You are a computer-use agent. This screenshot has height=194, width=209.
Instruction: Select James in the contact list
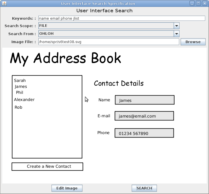click(x=21, y=86)
